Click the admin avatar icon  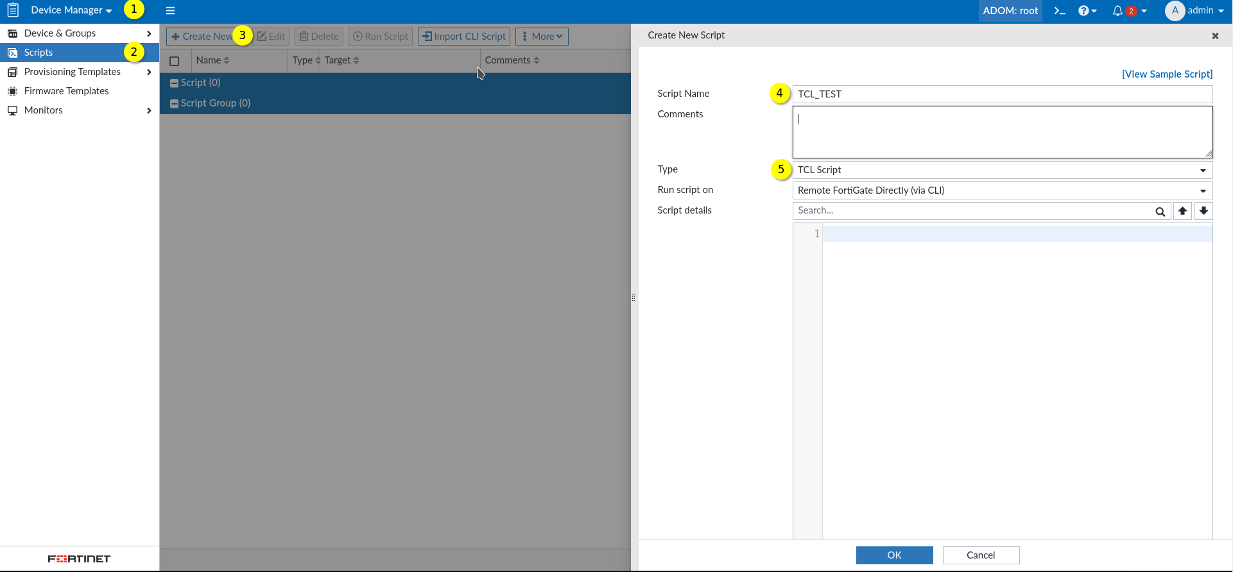[x=1175, y=11]
